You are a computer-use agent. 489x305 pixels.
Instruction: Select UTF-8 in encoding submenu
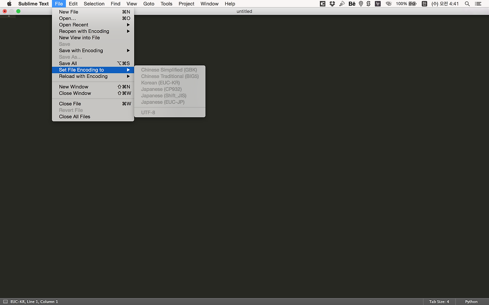[x=170, y=112]
